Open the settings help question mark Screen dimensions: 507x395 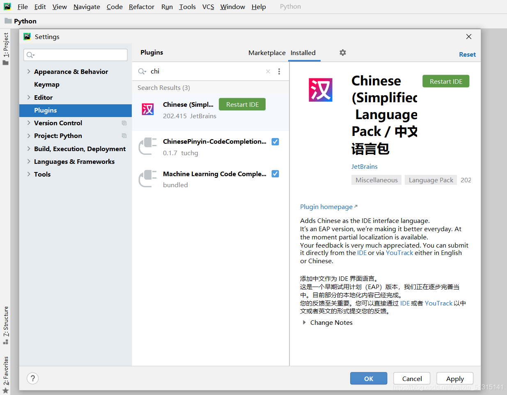(x=33, y=378)
